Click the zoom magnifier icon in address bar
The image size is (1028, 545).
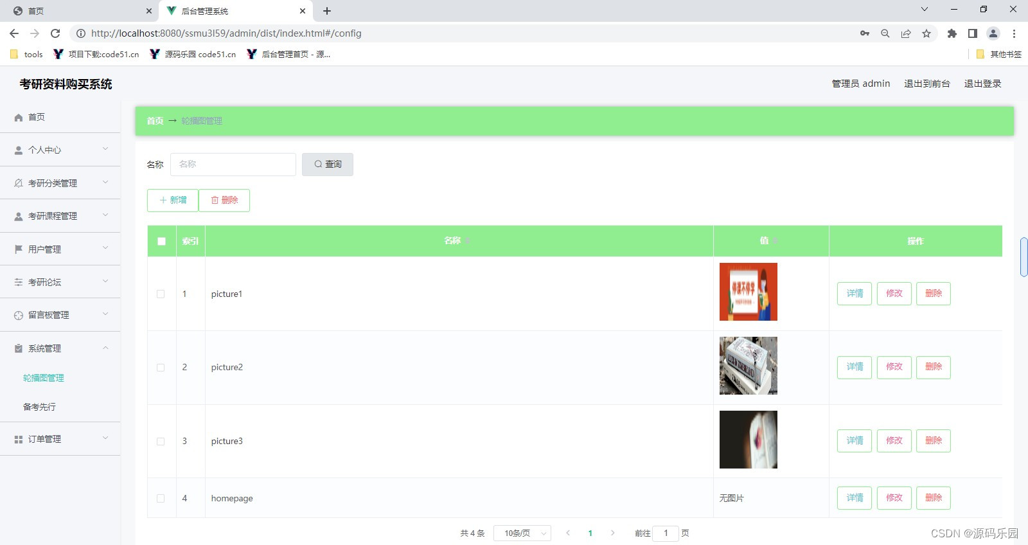point(885,33)
